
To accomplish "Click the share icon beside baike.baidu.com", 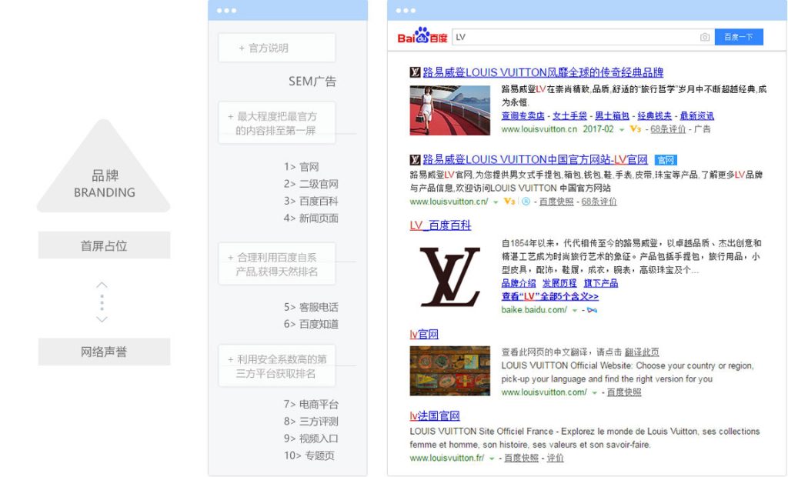I will [x=591, y=310].
